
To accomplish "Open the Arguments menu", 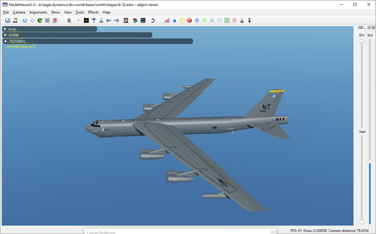I will [x=38, y=12].
